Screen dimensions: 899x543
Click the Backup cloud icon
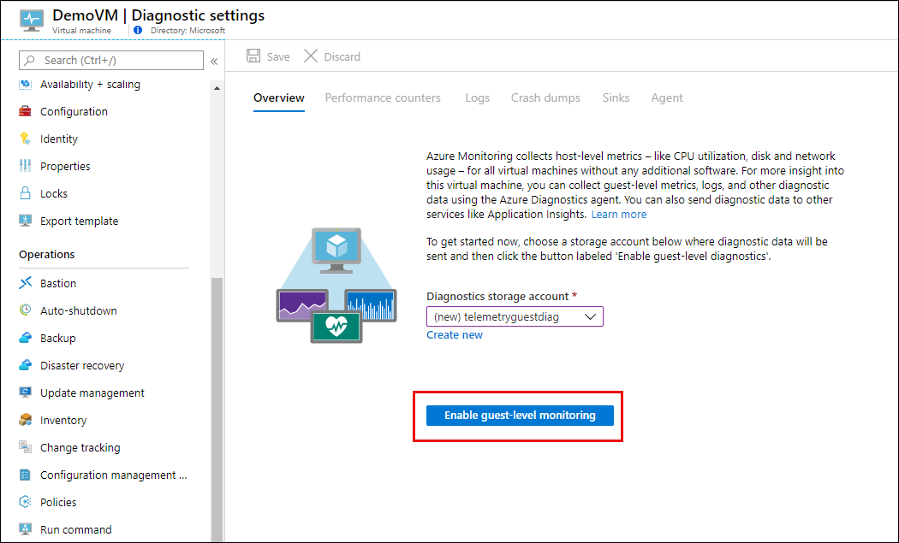[25, 338]
